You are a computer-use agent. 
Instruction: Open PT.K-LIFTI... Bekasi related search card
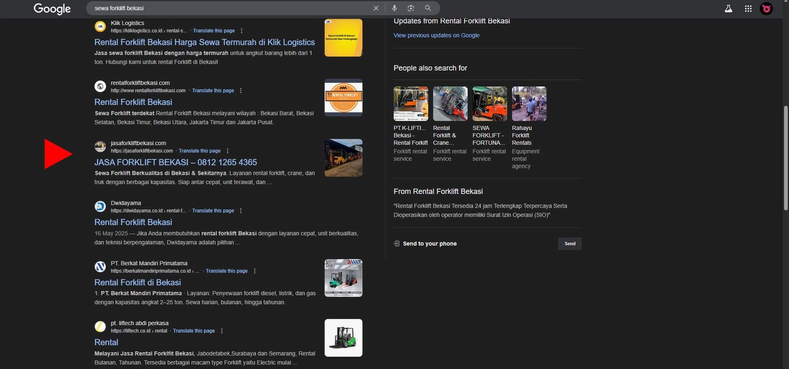411,124
